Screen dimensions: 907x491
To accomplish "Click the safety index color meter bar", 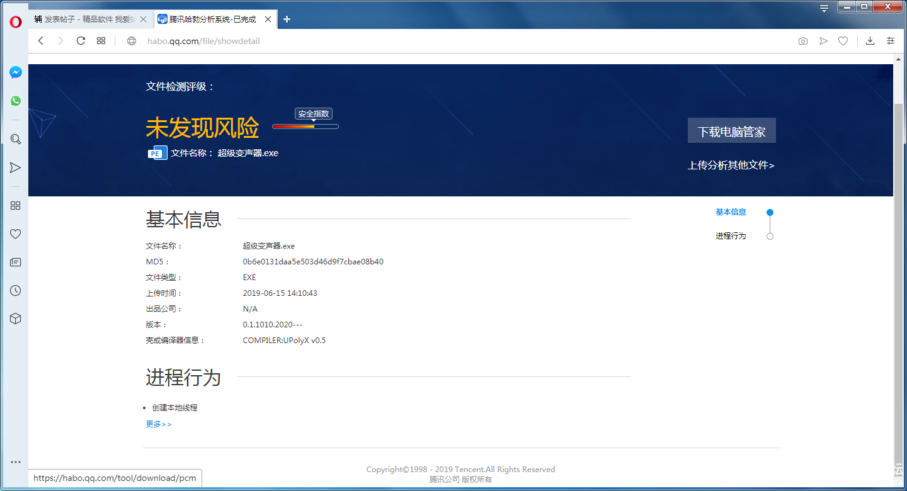I will pos(305,127).
